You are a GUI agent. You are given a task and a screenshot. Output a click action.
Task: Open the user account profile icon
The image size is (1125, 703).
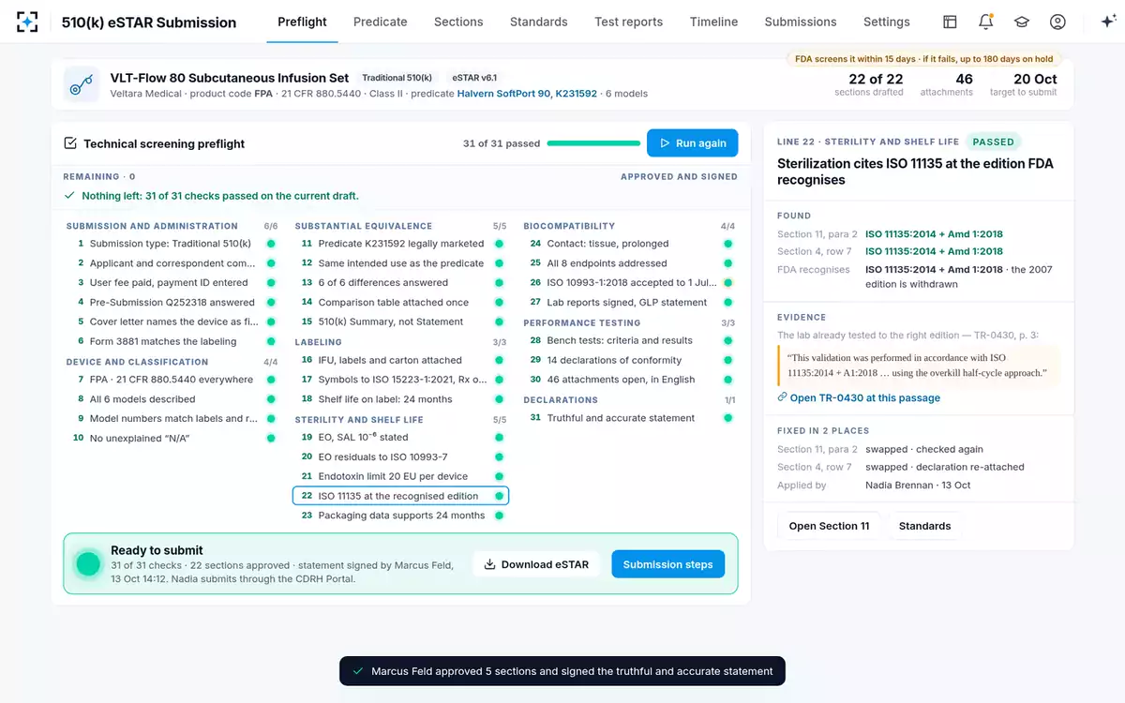(x=1057, y=22)
